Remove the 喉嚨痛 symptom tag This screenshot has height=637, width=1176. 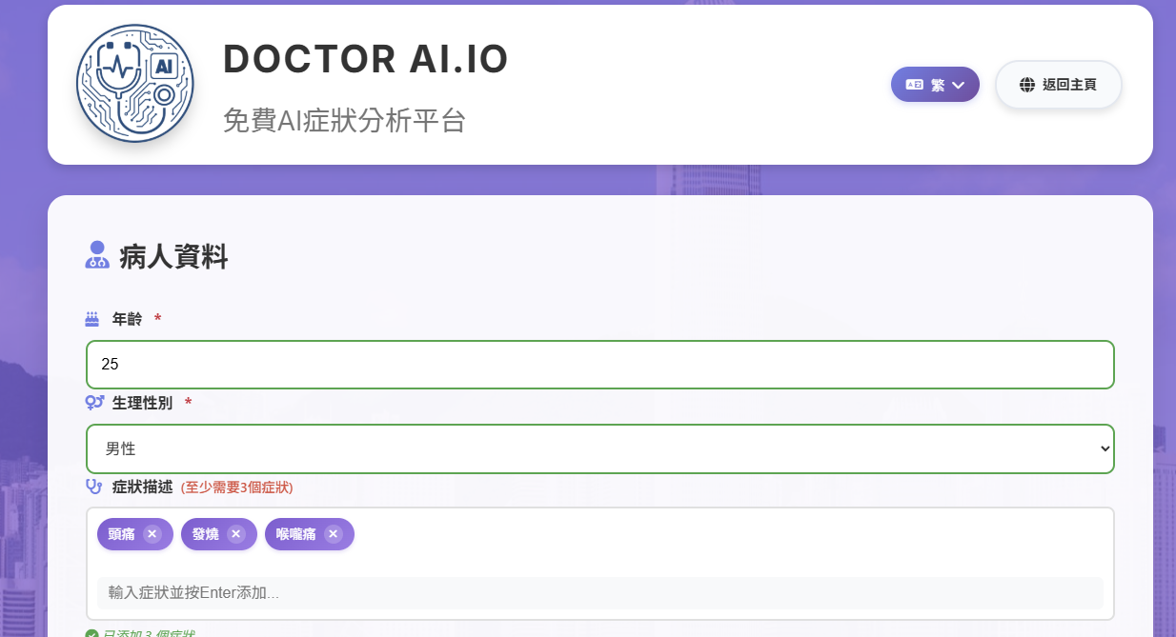click(334, 534)
